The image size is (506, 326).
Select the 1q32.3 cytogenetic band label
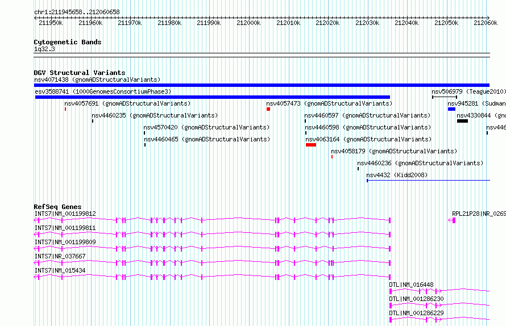pyautogui.click(x=44, y=49)
